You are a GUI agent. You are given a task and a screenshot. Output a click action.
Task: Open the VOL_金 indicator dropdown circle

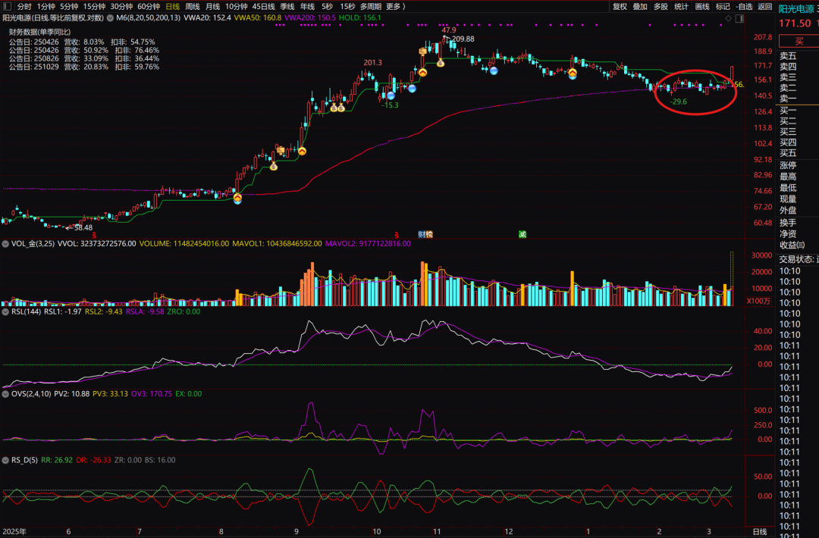click(x=5, y=244)
